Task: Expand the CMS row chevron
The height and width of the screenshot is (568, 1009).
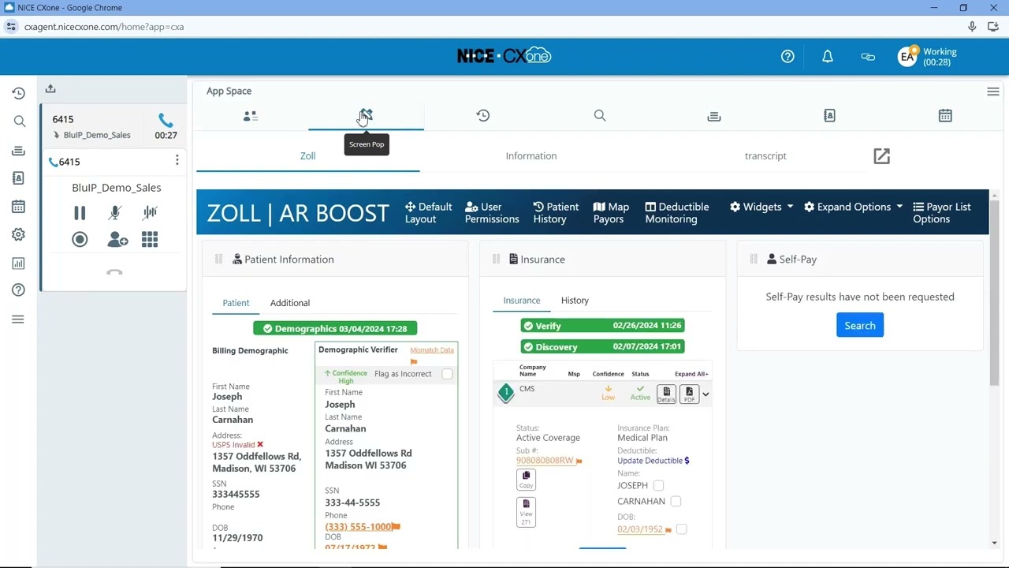Action: coord(706,394)
